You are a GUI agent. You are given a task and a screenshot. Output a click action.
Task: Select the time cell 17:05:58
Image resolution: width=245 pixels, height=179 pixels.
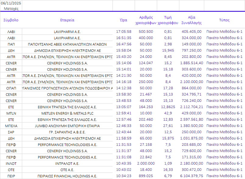124,32
